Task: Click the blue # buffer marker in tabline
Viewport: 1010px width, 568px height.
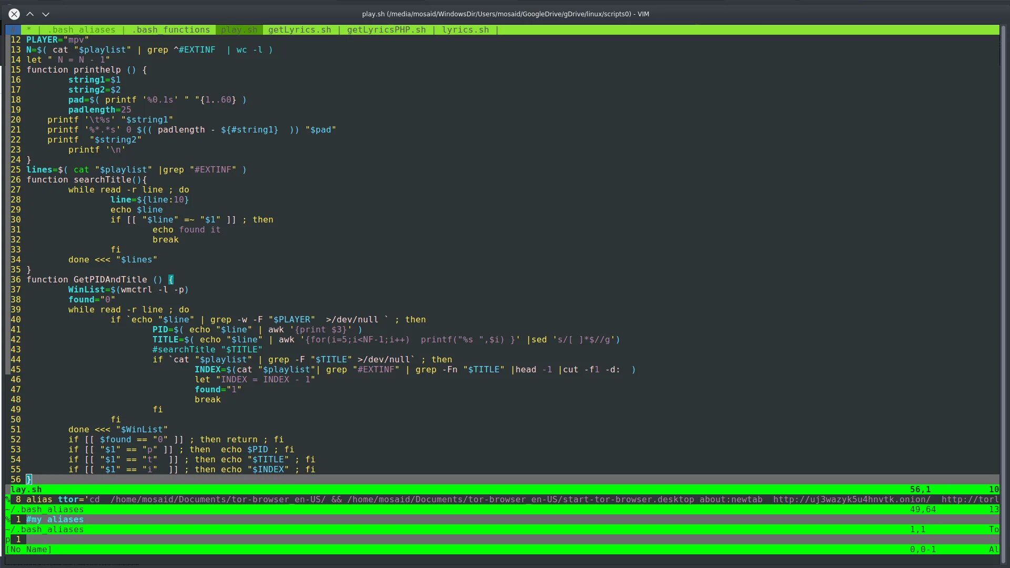Action: (13, 30)
